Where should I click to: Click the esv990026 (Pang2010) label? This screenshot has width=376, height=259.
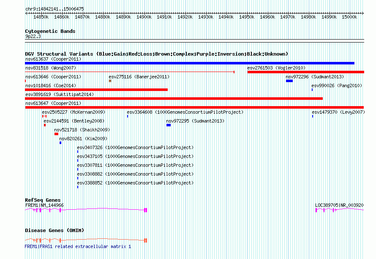[337, 85]
